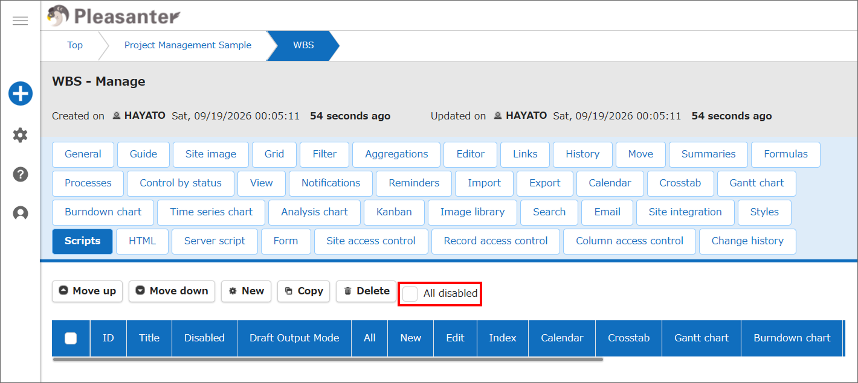This screenshot has height=383, width=858.
Task: Click the Title column header
Action: click(x=149, y=338)
